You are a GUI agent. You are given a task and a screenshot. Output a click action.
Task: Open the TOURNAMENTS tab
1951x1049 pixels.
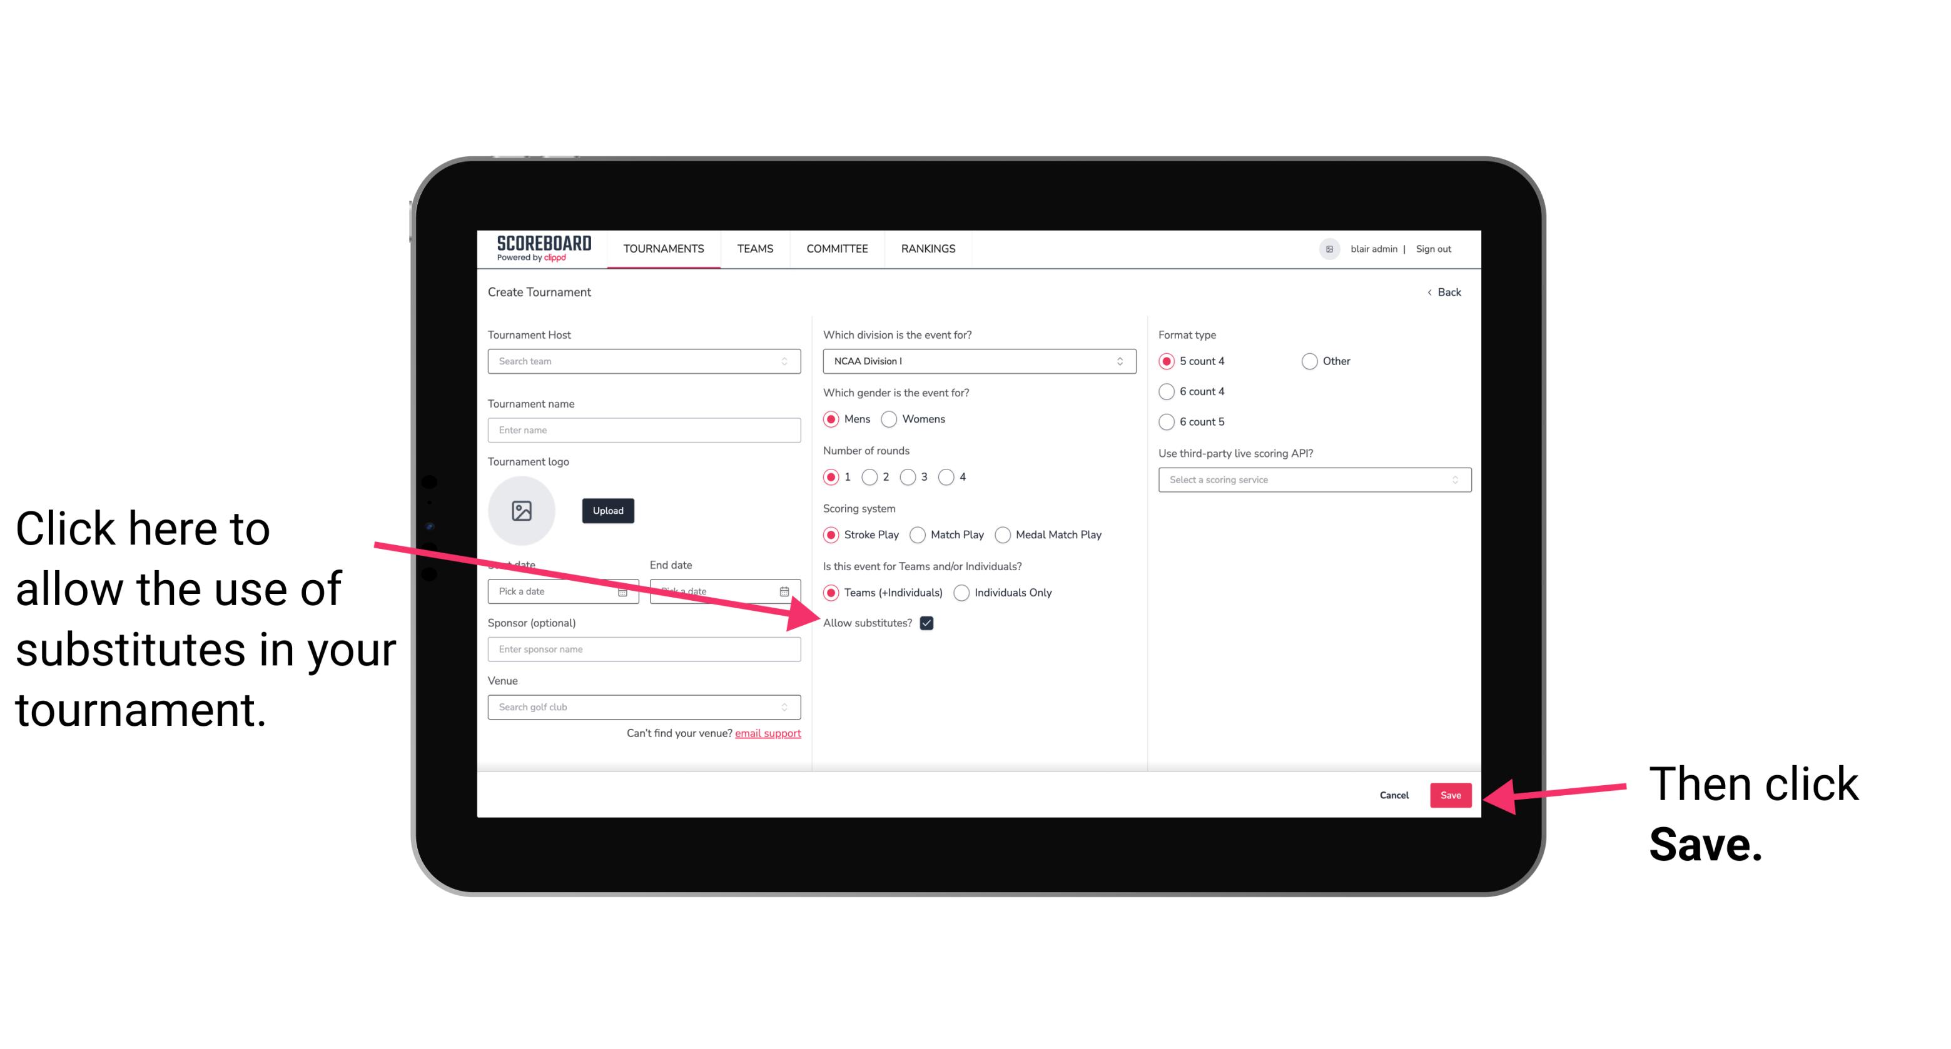tap(662, 248)
